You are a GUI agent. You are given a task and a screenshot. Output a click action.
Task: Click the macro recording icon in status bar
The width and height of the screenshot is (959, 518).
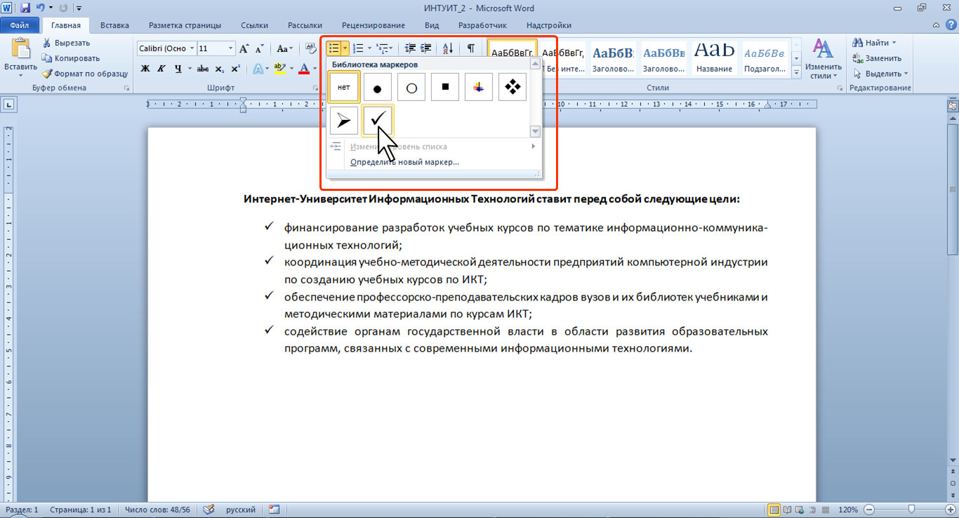pyautogui.click(x=274, y=510)
